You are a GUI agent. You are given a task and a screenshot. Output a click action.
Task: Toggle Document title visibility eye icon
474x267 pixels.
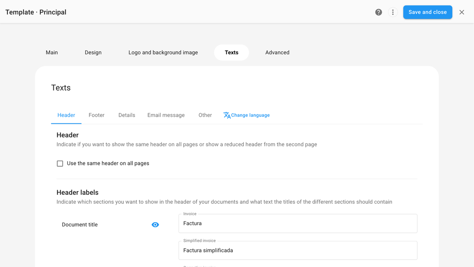155,225
